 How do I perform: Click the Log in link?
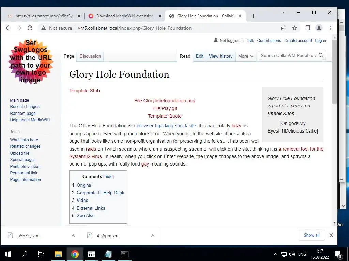tap(320, 41)
